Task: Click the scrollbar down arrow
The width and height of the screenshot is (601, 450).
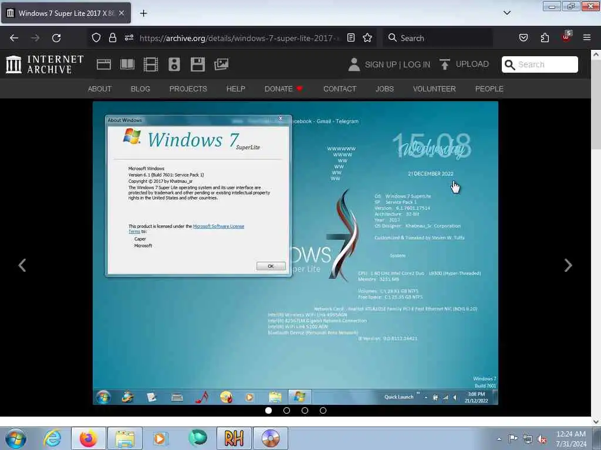Action: point(596,421)
